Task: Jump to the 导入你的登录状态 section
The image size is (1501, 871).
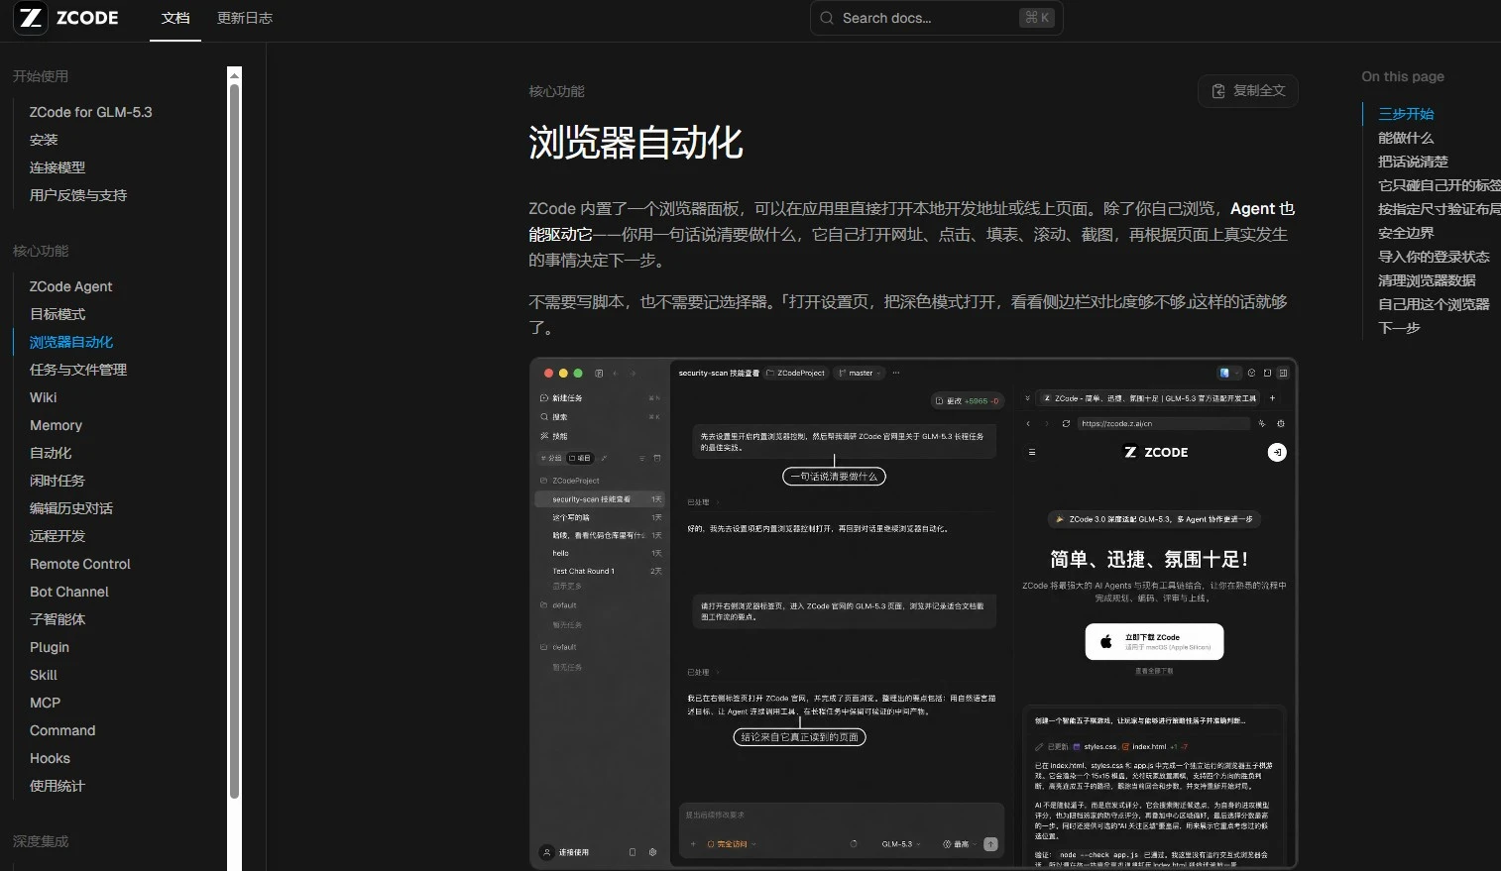Action: (x=1434, y=257)
